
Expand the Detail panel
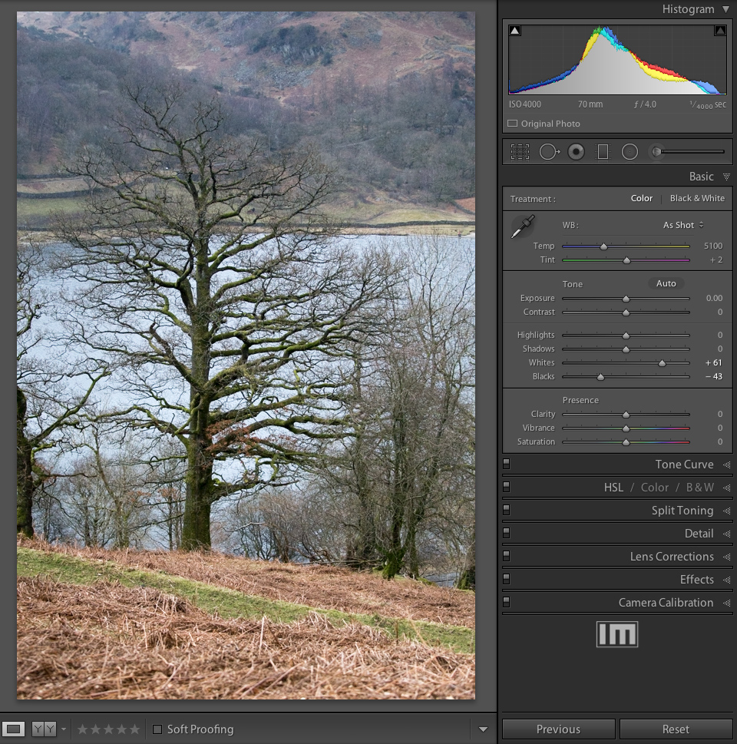coord(699,534)
